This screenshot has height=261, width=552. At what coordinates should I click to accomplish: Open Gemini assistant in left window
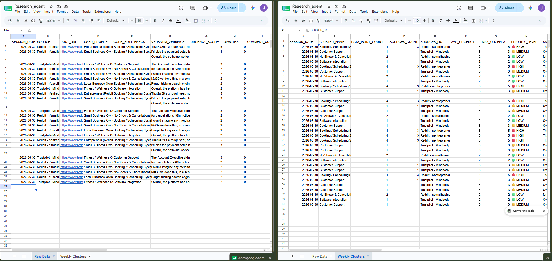point(253,8)
